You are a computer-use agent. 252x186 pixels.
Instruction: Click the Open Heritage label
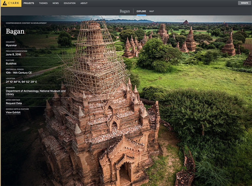13,100
